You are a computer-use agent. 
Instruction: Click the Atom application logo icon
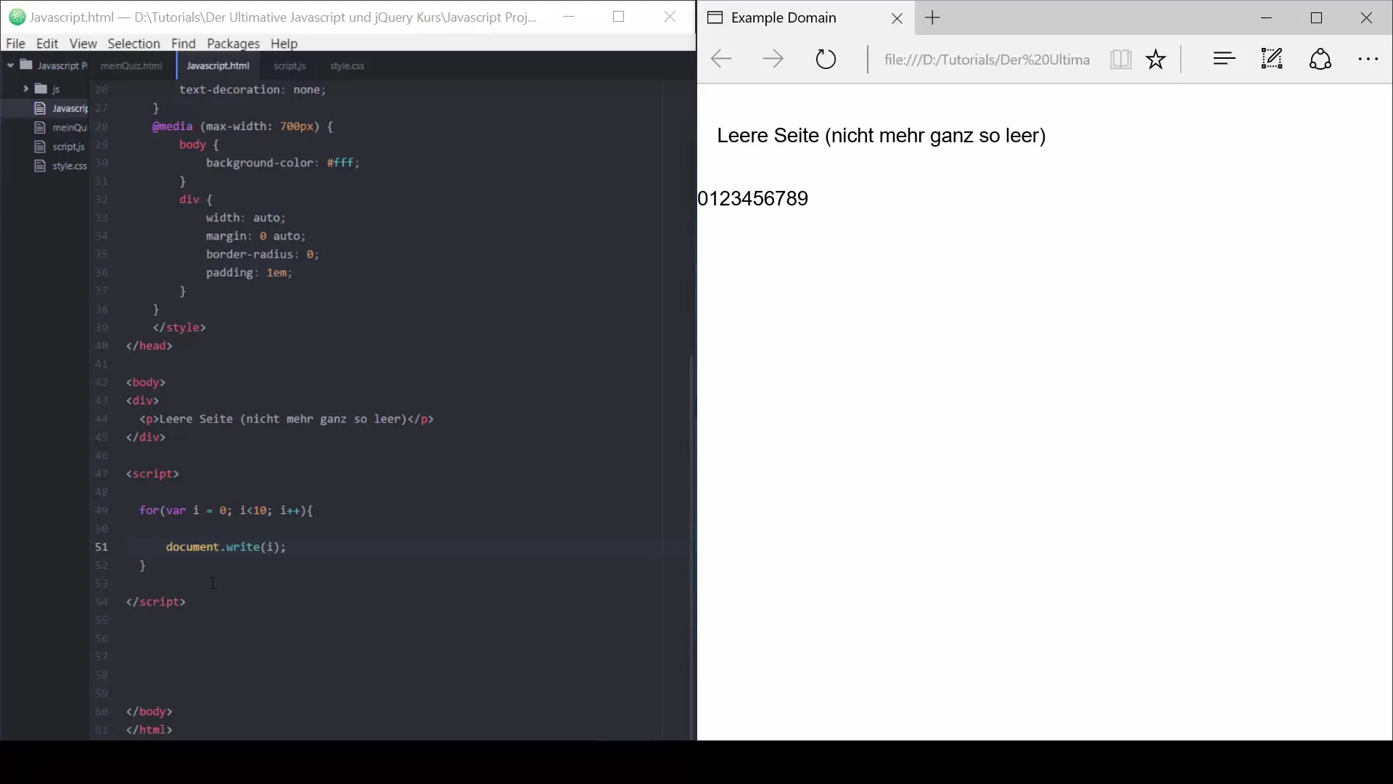pyautogui.click(x=17, y=17)
